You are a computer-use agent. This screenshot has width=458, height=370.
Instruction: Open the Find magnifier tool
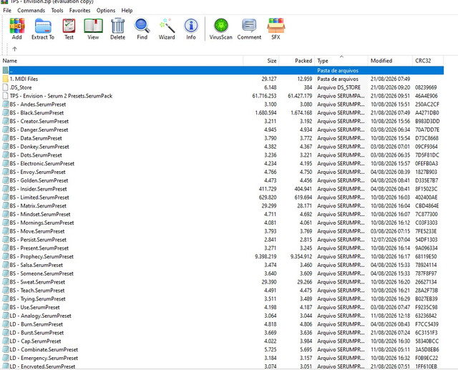point(142,29)
